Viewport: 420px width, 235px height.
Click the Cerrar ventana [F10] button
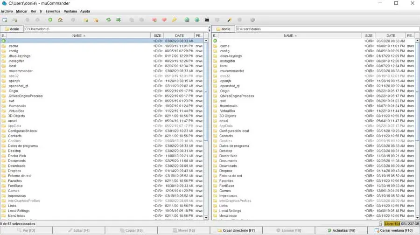[394, 230]
